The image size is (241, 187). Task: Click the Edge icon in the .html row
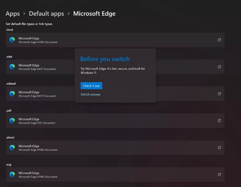click(12, 40)
